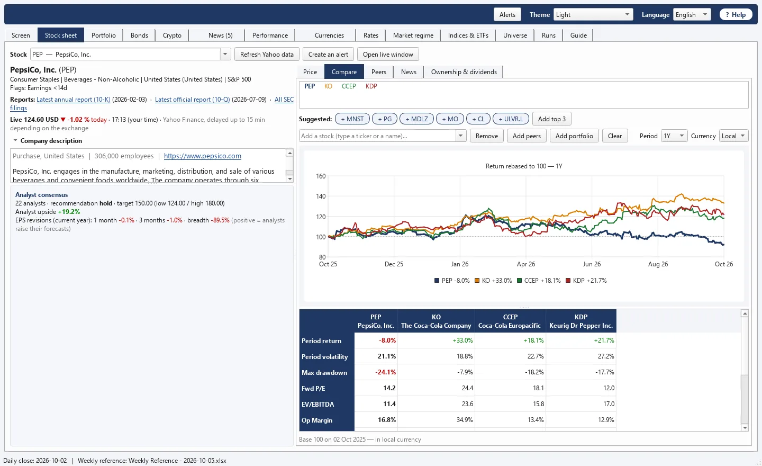Click the Add portfolio button
Viewport: 762px width, 466px height.
(x=574, y=136)
